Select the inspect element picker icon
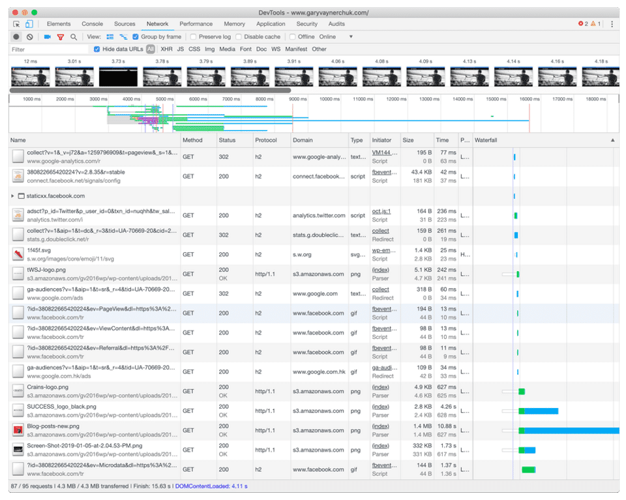Image resolution: width=626 pixels, height=500 pixels. [16, 24]
